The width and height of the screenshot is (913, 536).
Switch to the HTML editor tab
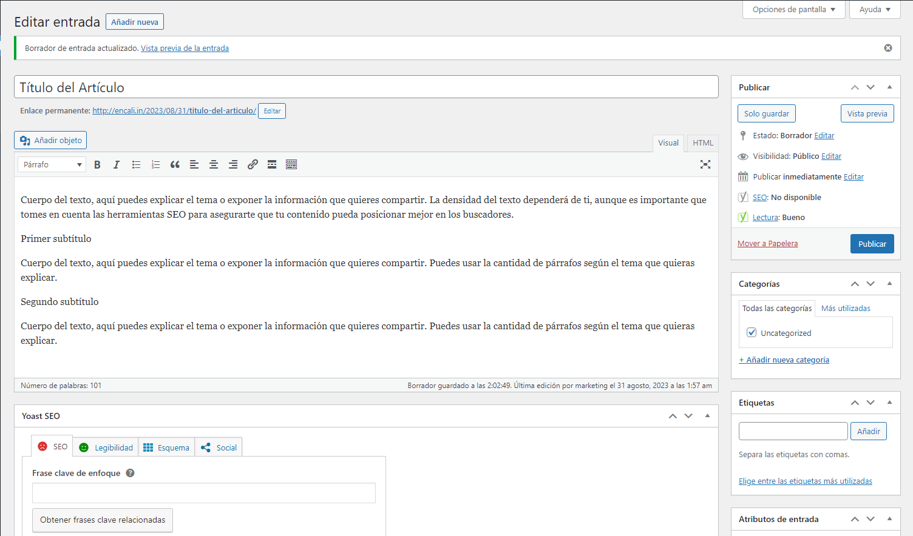(x=703, y=143)
